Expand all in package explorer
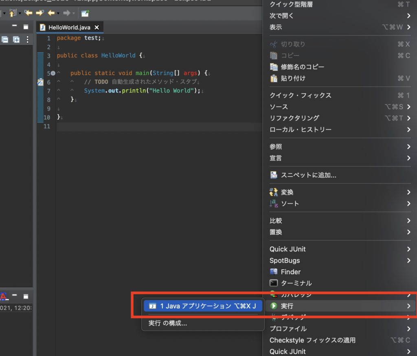This screenshot has height=356, width=417. click(x=16, y=40)
